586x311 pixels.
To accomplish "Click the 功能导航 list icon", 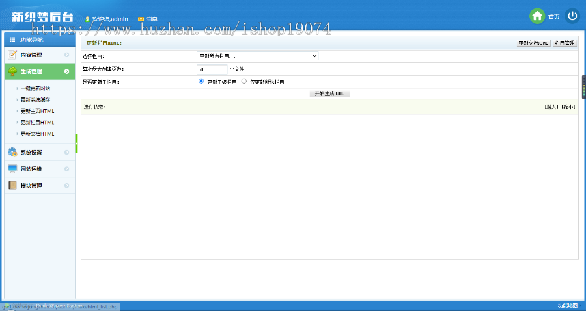I will coord(13,40).
